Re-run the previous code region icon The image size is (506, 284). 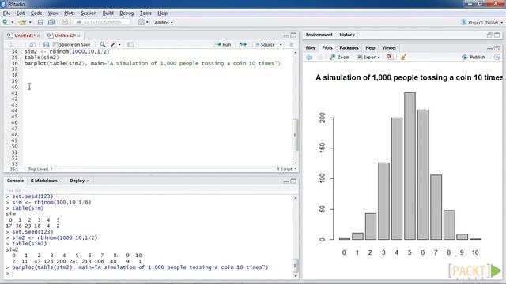click(x=243, y=45)
